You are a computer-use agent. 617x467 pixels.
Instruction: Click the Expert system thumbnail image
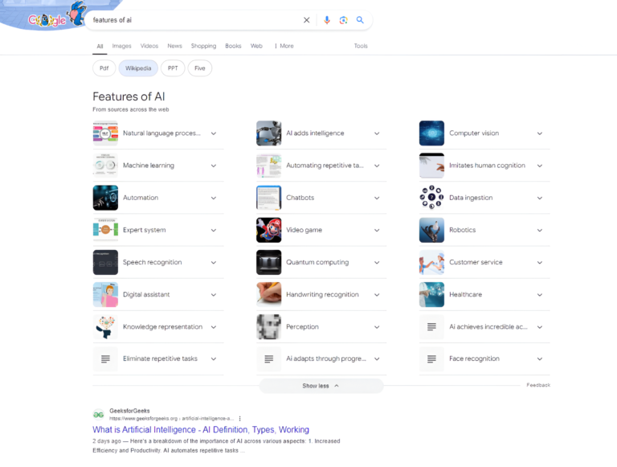105,230
